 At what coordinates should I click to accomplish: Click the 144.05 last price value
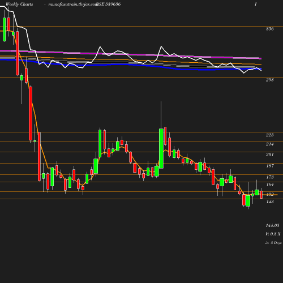(x=272, y=226)
